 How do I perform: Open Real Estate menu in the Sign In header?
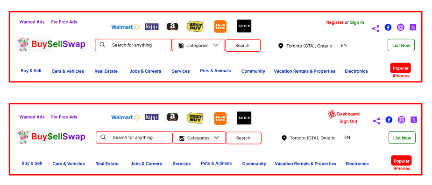pyautogui.click(x=106, y=71)
